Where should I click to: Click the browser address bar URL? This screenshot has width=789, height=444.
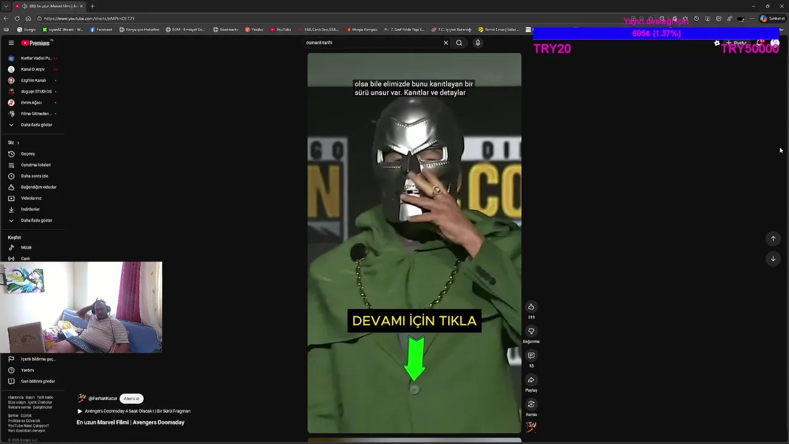point(89,18)
